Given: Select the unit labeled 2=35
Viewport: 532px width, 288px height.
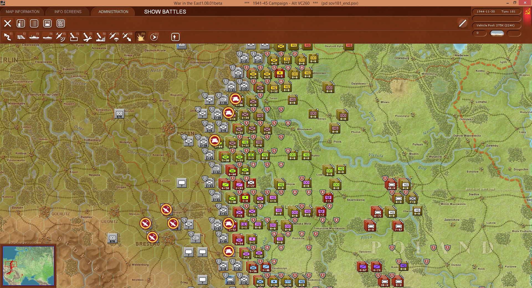Looking at the screenshot, I should coord(252,128).
